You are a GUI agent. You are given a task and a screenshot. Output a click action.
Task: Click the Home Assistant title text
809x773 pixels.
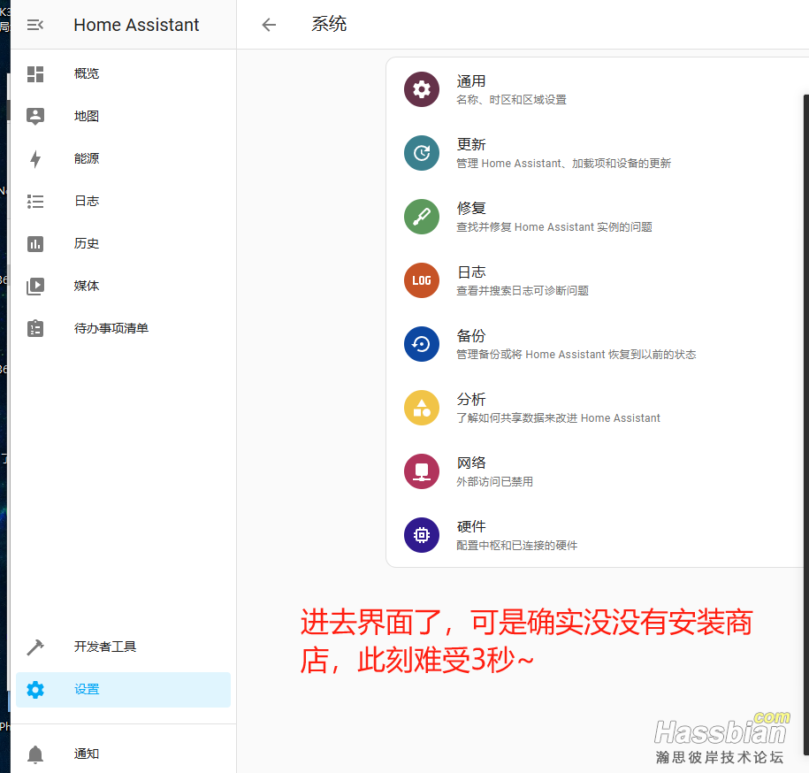pos(136,25)
